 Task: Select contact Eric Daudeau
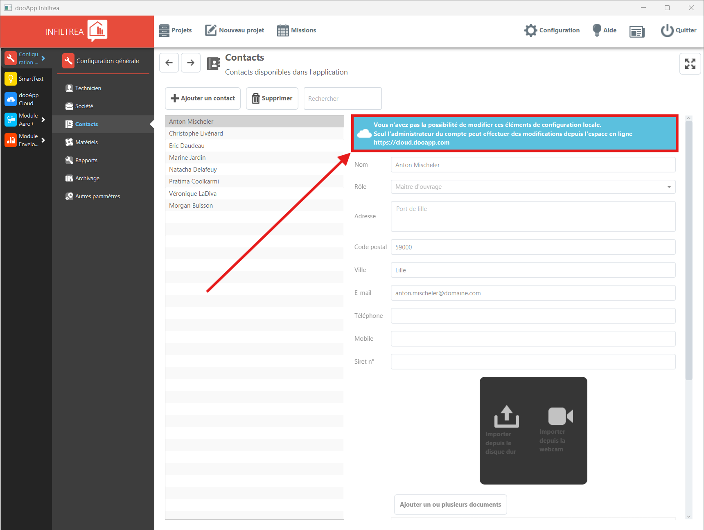(x=255, y=145)
